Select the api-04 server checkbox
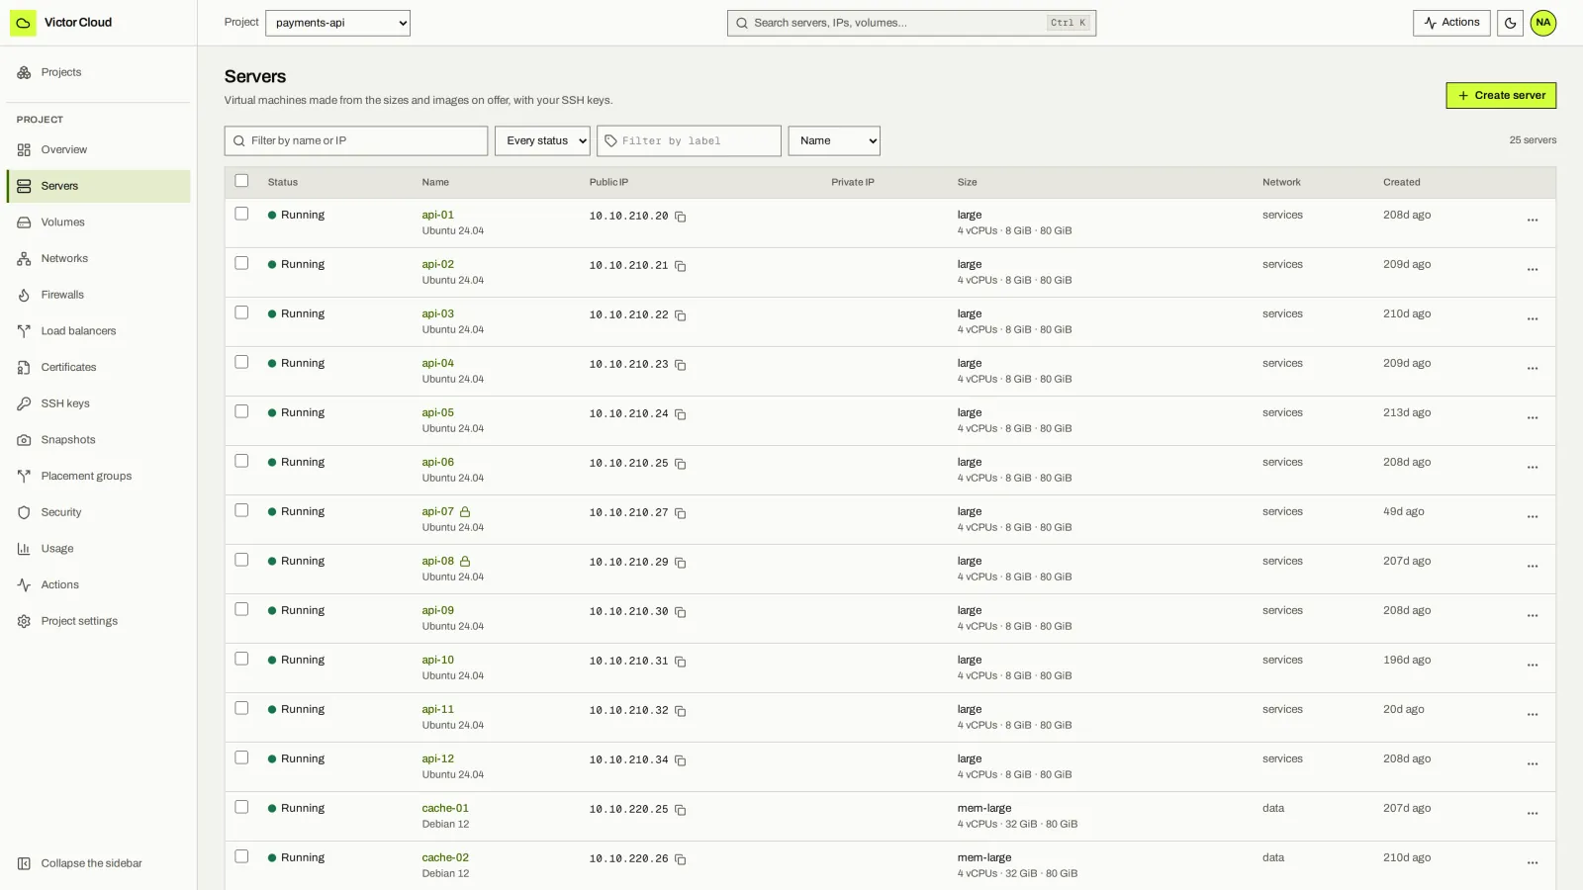The image size is (1583, 890). click(241, 362)
